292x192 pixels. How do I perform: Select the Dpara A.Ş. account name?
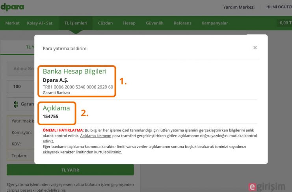pos(56,80)
